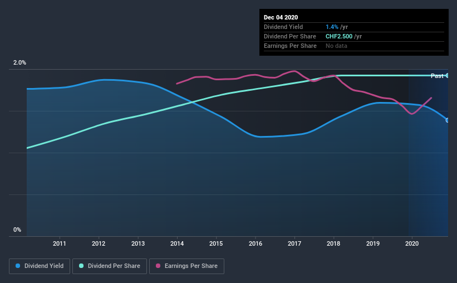457x283 pixels.
Task: Select the 2011 x-axis label
Action: pos(60,243)
